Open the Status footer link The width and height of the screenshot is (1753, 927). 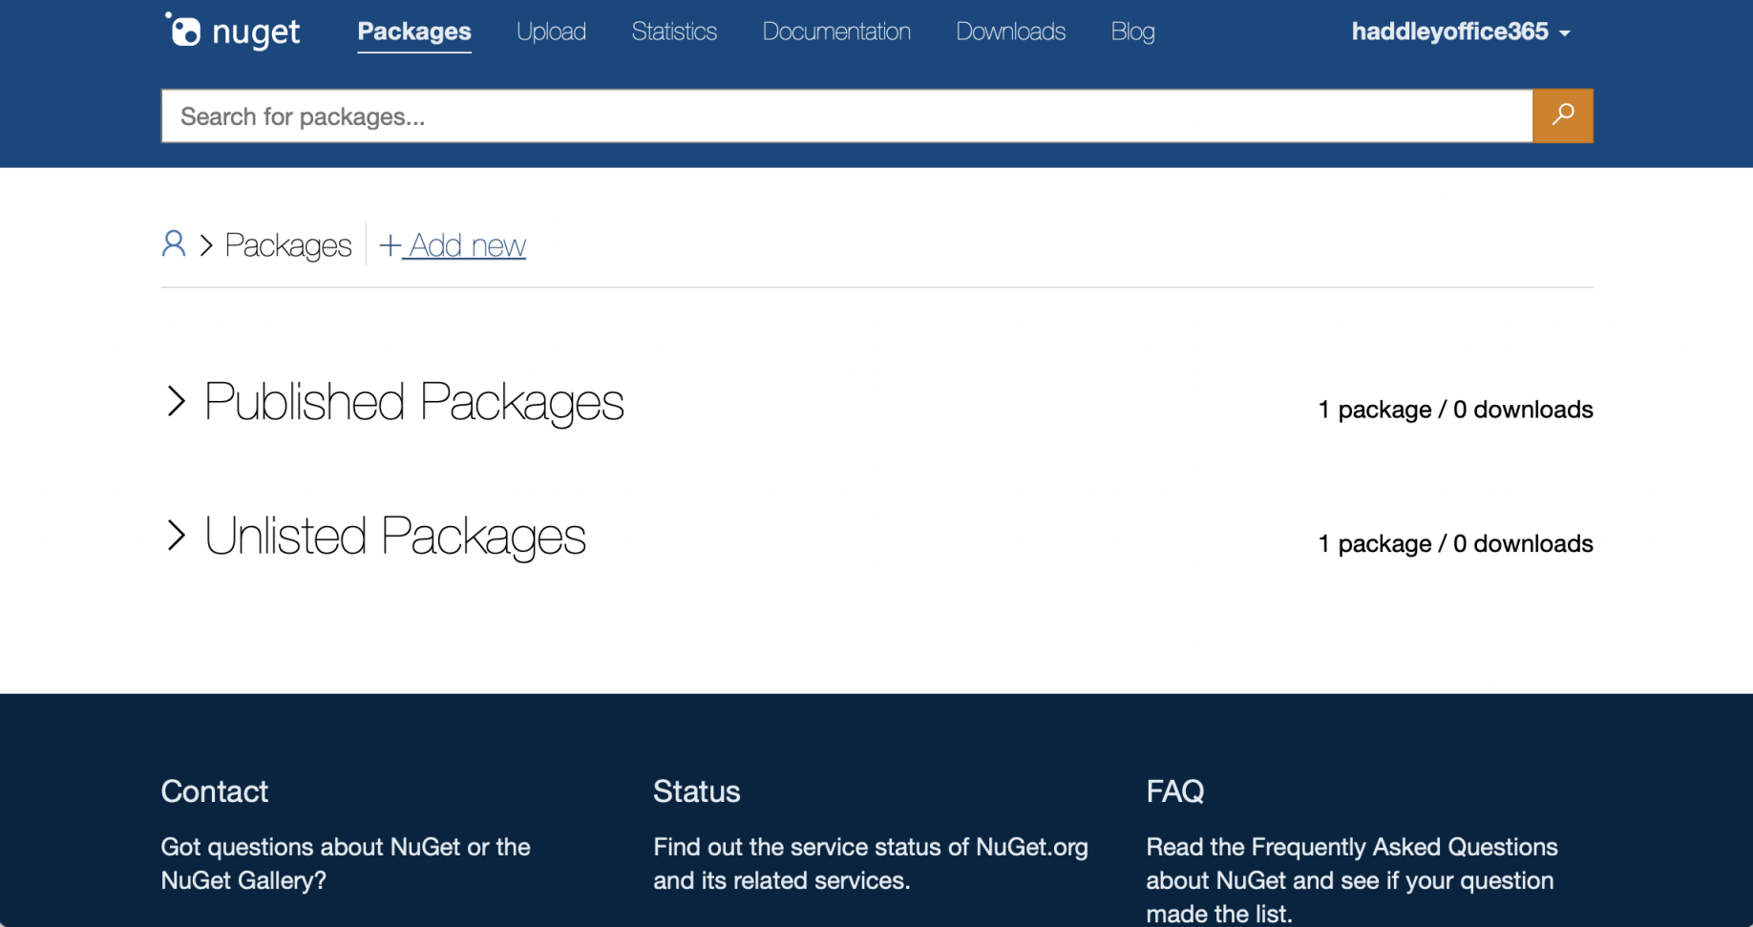coord(697,791)
